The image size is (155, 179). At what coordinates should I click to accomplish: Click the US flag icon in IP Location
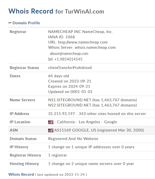[x=50, y=122]
